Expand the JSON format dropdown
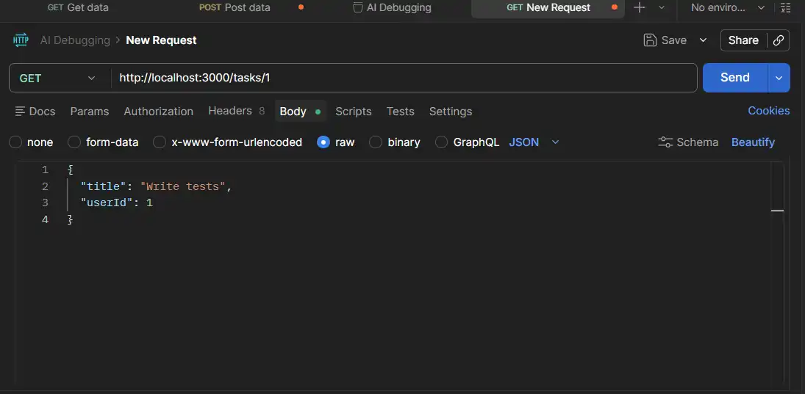 click(555, 142)
